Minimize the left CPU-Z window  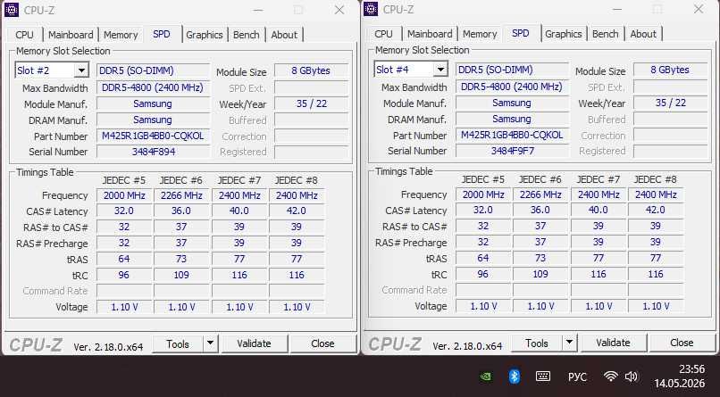pos(258,10)
